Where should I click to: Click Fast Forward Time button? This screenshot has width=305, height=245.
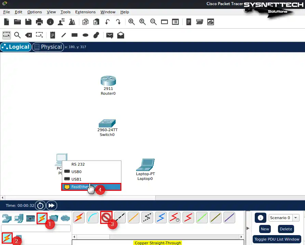[52, 205]
